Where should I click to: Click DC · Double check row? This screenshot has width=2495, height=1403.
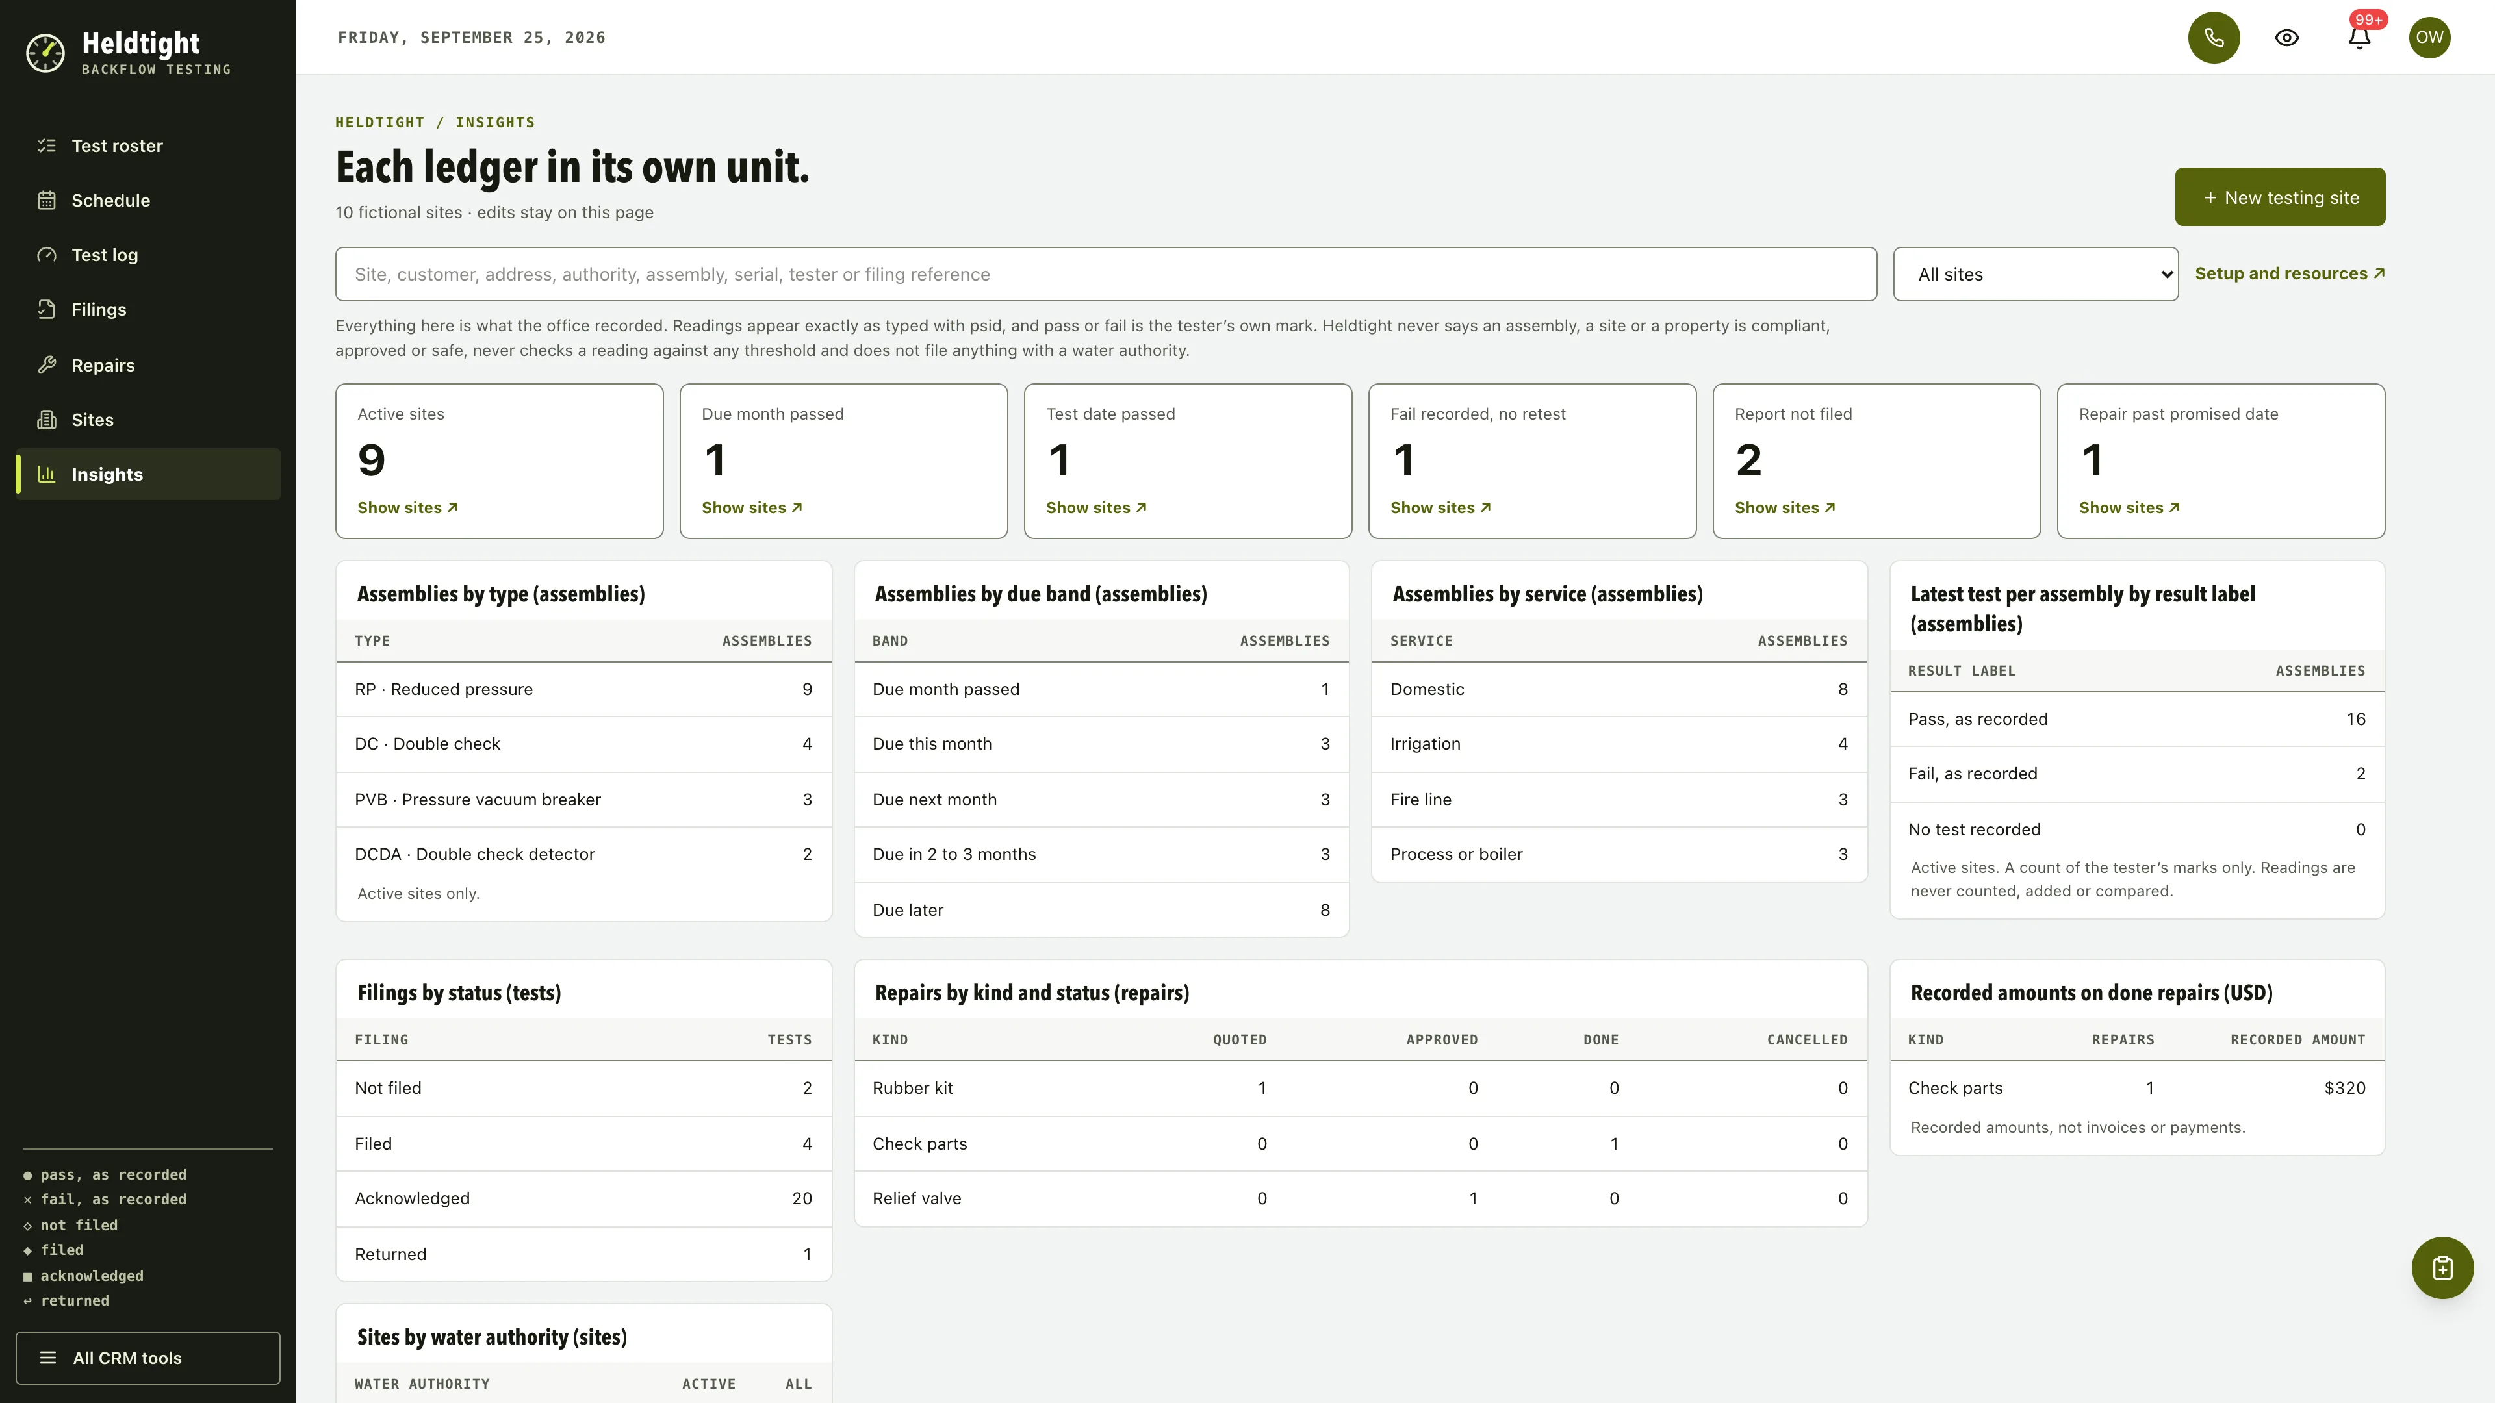(x=583, y=744)
